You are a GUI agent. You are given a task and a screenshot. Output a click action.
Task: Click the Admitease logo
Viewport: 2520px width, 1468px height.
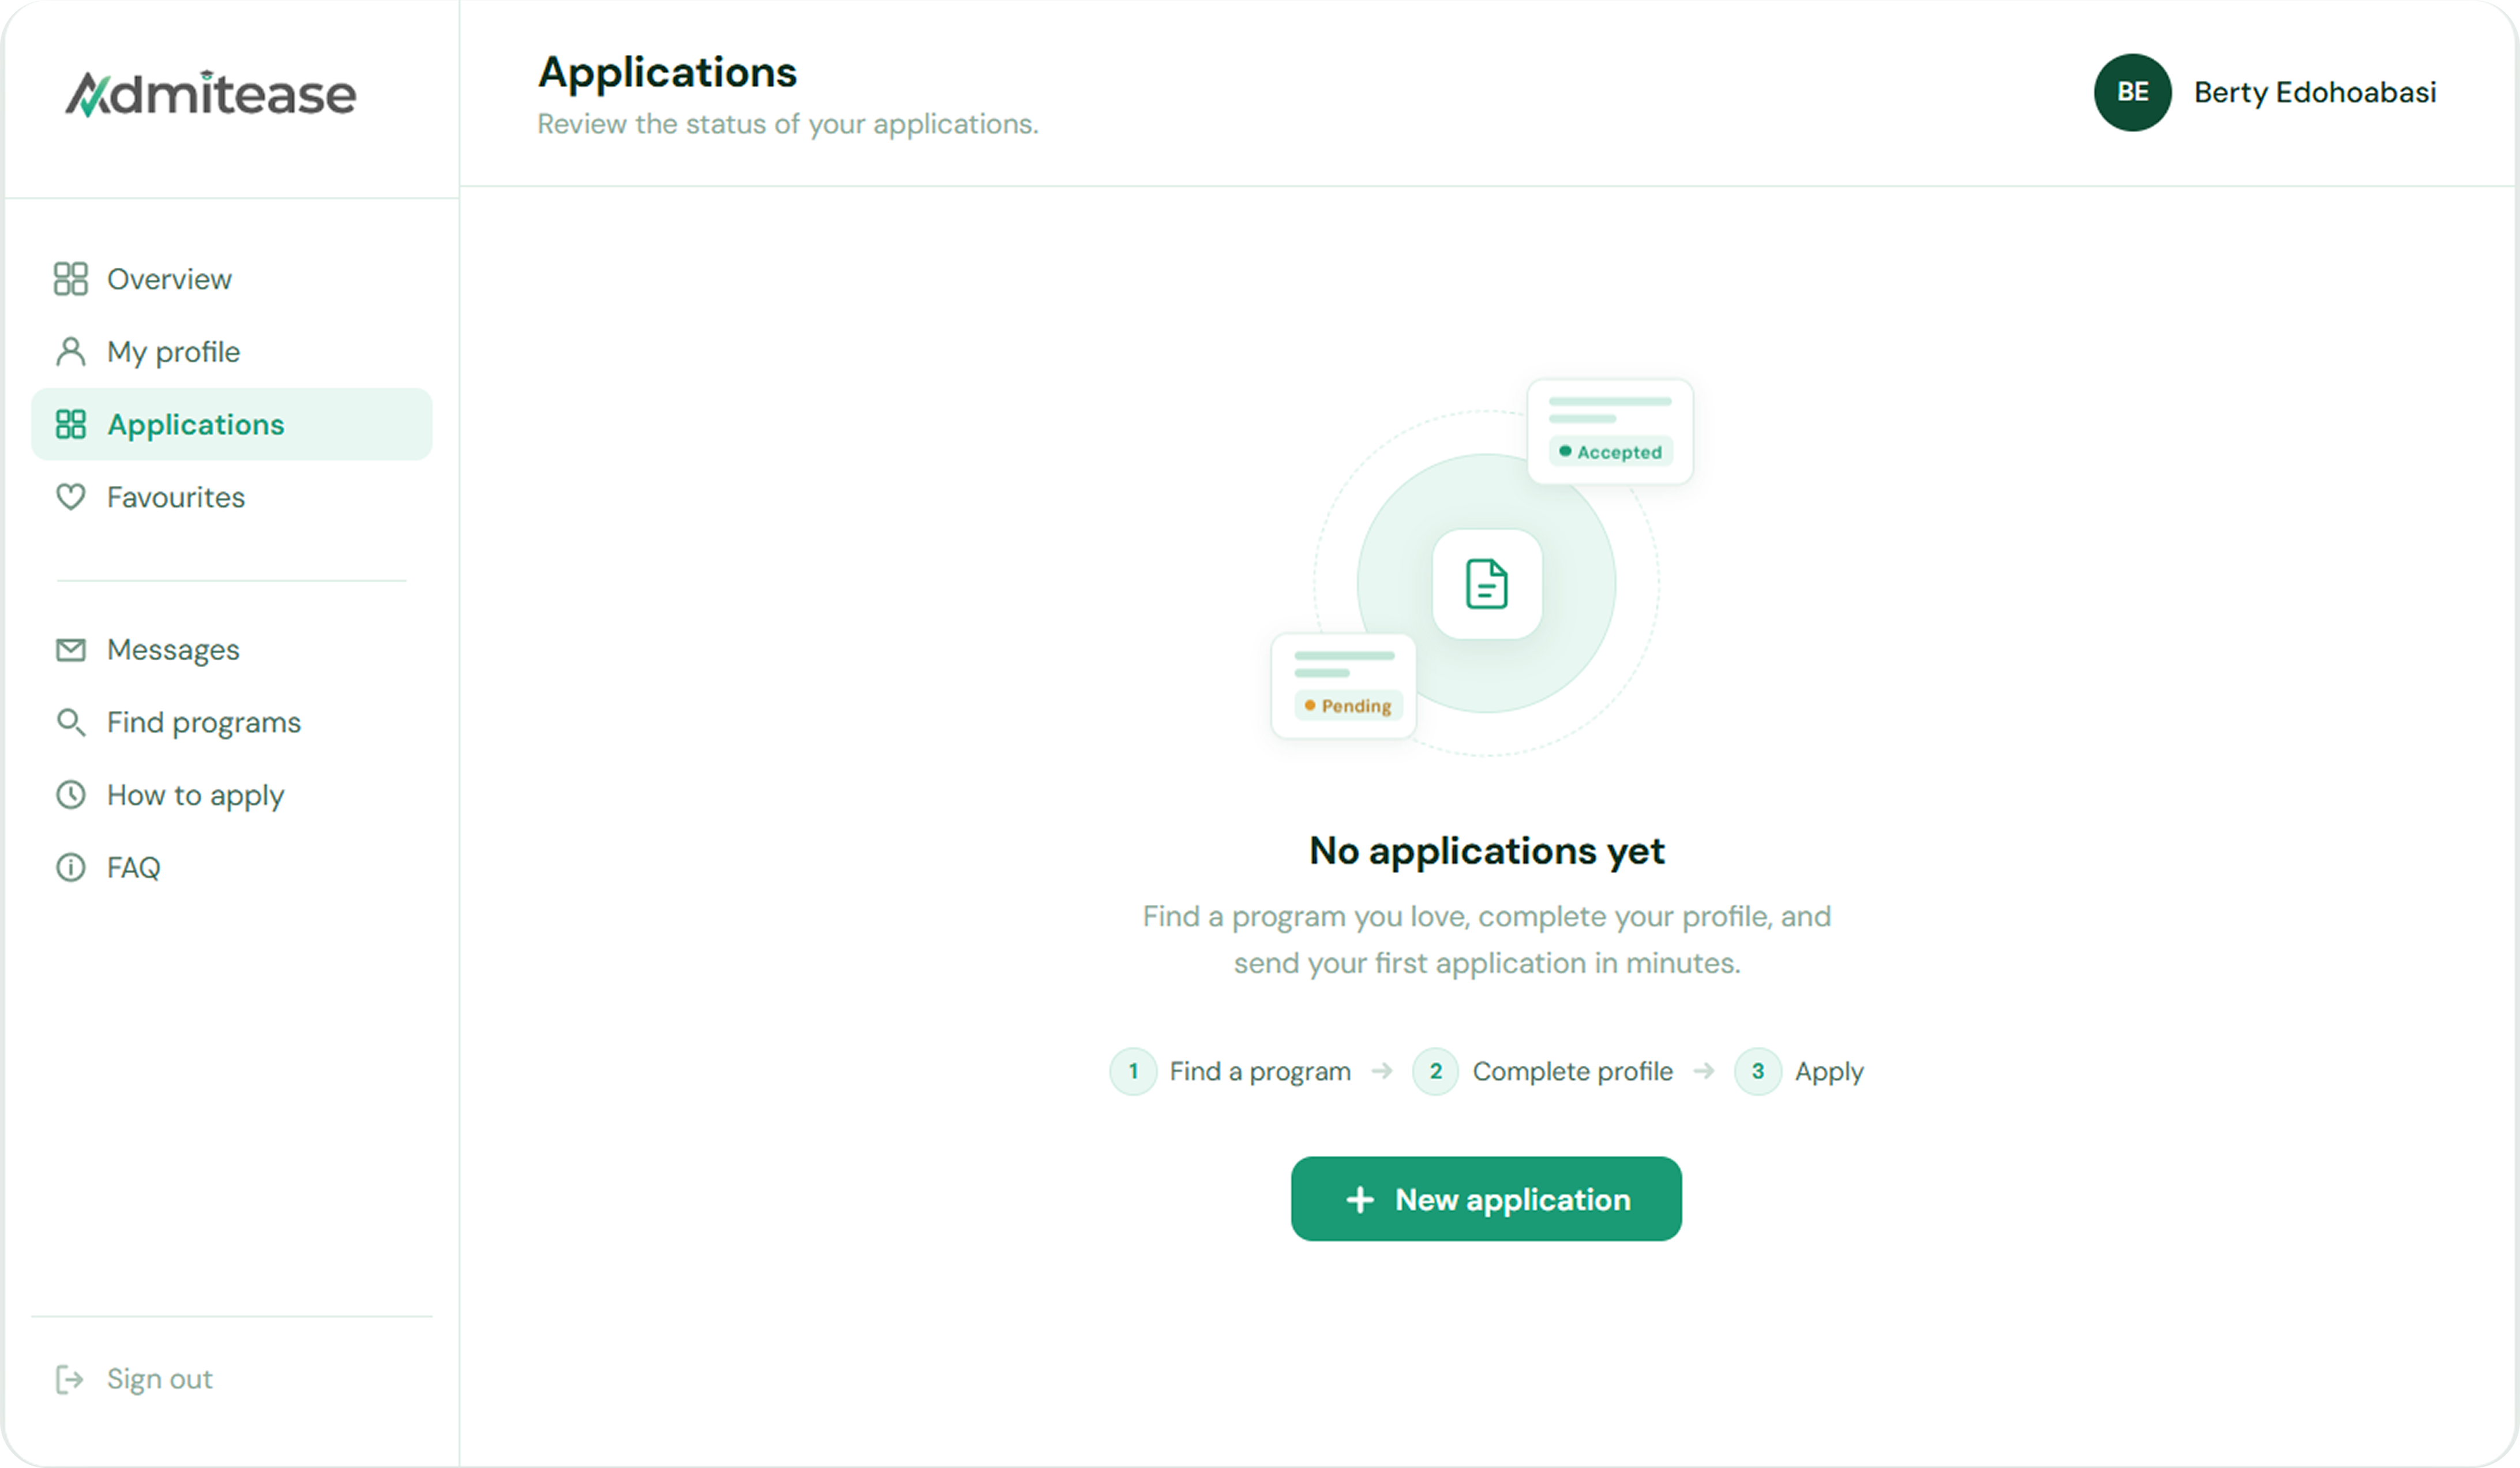tap(211, 95)
